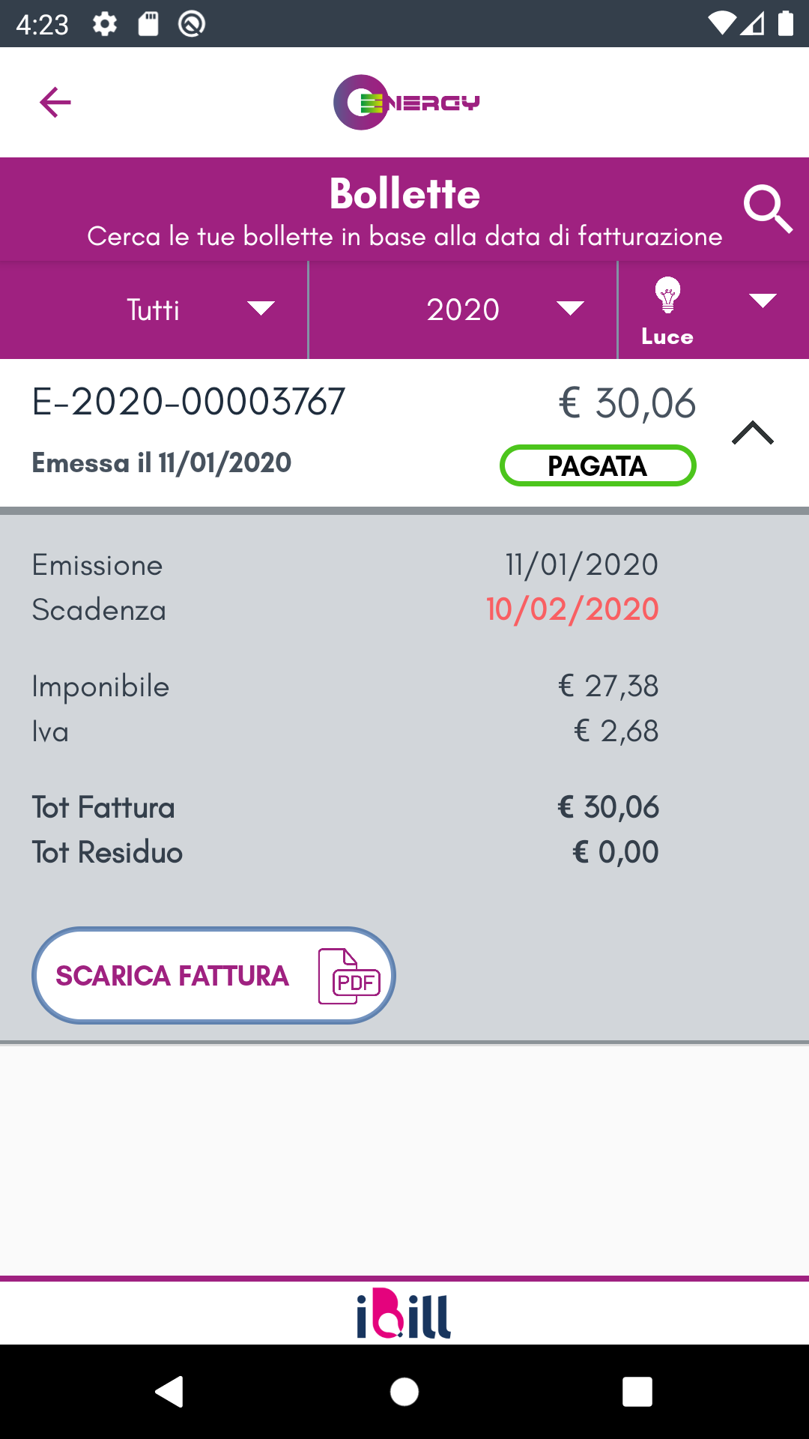Tap the back arrow icon
809x1439 pixels.
coord(55,103)
